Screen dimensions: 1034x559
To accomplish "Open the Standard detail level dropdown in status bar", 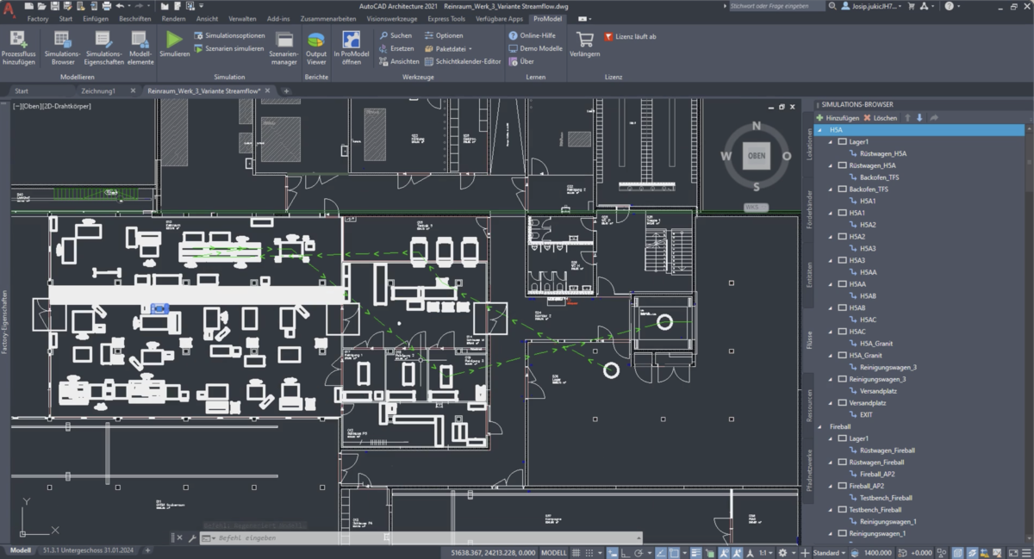I will point(829,553).
